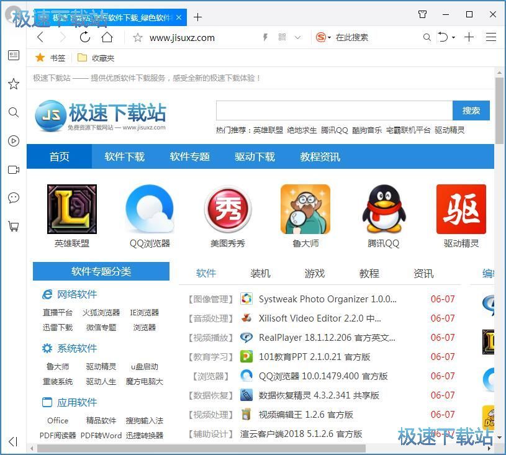506x455 pixels.
Task: Click the 火狐浏览器 topic link
Action: point(101,312)
